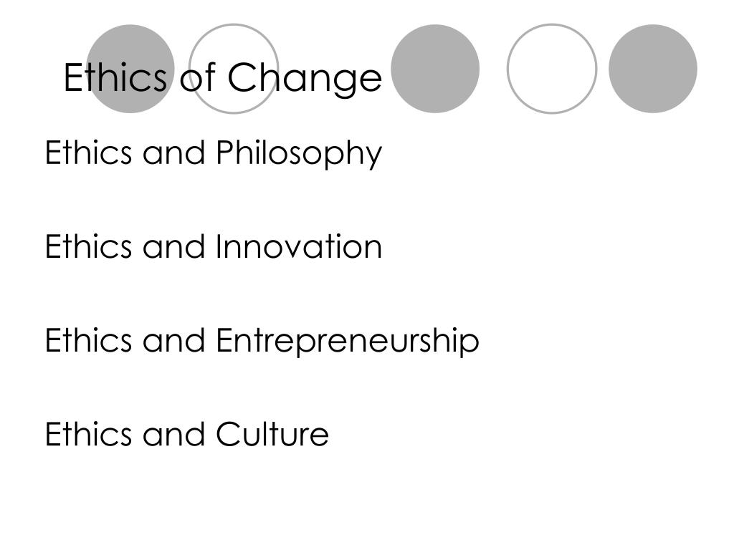The image size is (734, 550).
Task: Select the "Ethics and Philosophy" line
Action: 214,153
